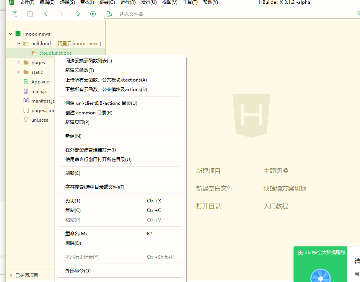Open the 发行(U) menu
The width and height of the screenshot is (360, 282).
coord(149,2)
